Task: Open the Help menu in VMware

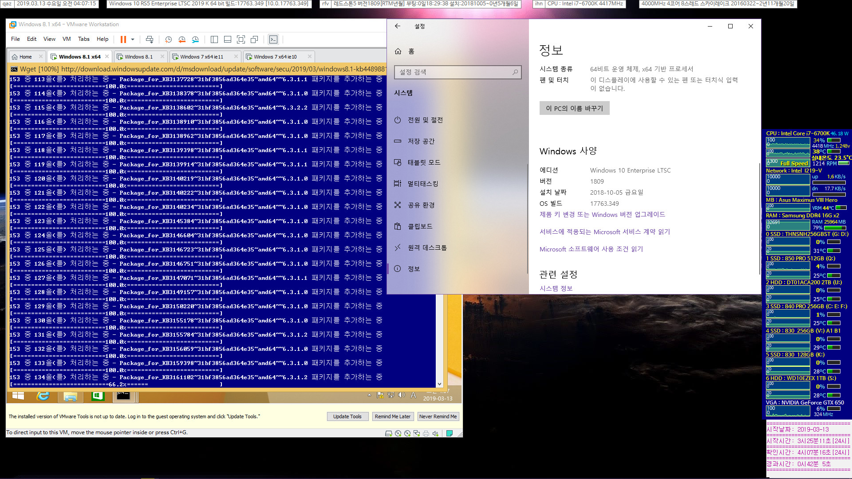Action: (x=103, y=39)
